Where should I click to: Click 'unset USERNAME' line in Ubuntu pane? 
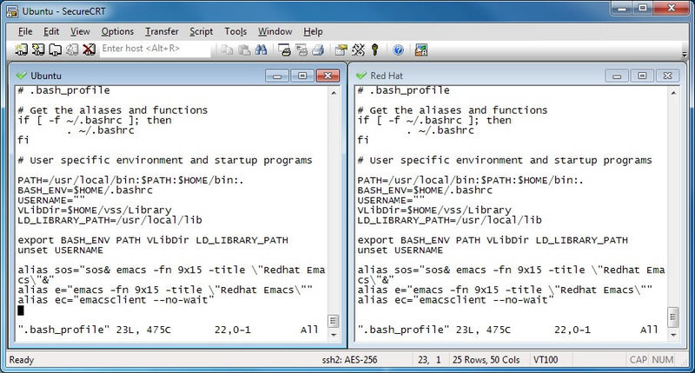[x=60, y=251]
